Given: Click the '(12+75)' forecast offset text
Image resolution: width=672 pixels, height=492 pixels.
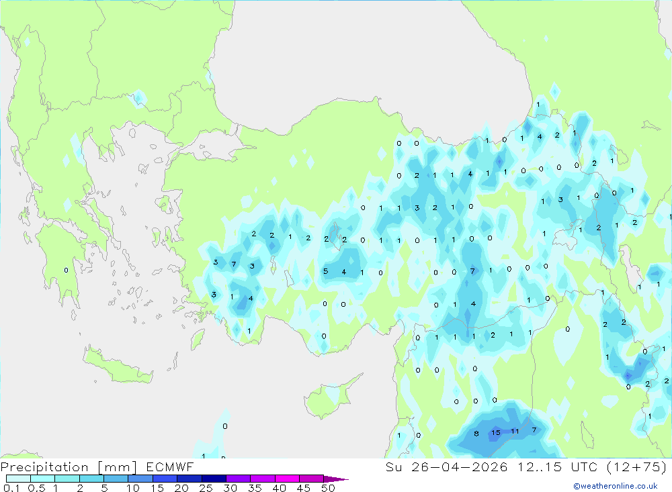Looking at the screenshot, I should [x=637, y=466].
